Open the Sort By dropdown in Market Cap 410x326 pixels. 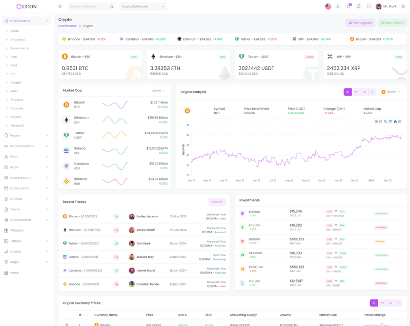[158, 91]
